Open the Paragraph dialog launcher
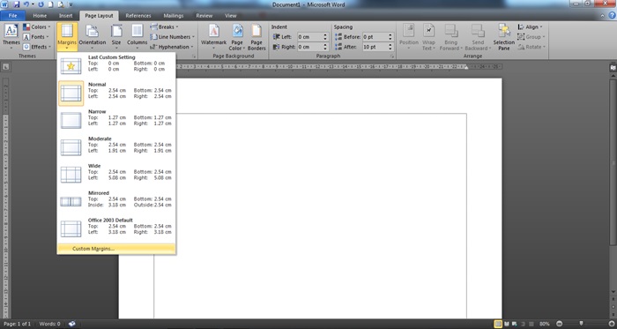The width and height of the screenshot is (617, 329). pos(392,56)
